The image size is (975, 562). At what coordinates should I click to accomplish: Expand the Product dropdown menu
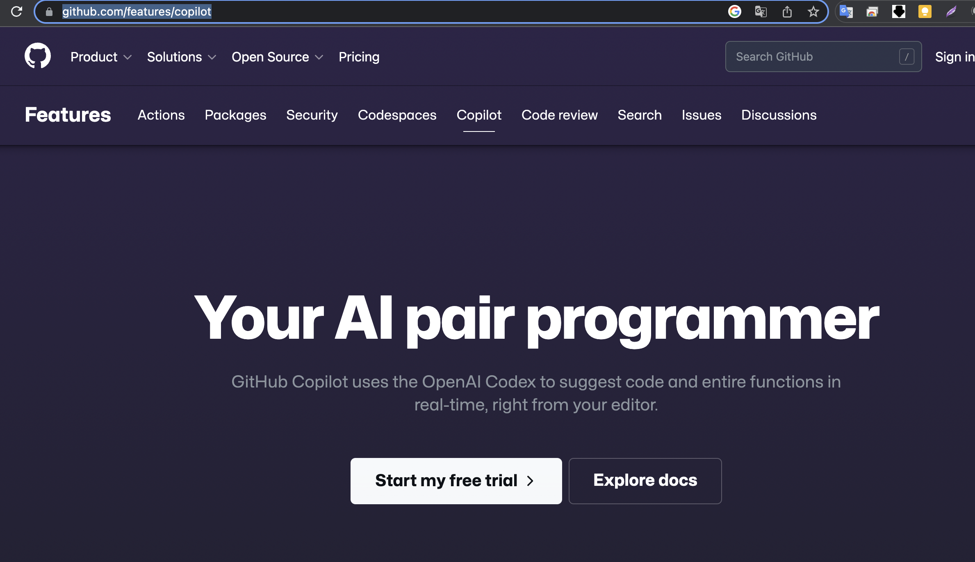tap(100, 57)
